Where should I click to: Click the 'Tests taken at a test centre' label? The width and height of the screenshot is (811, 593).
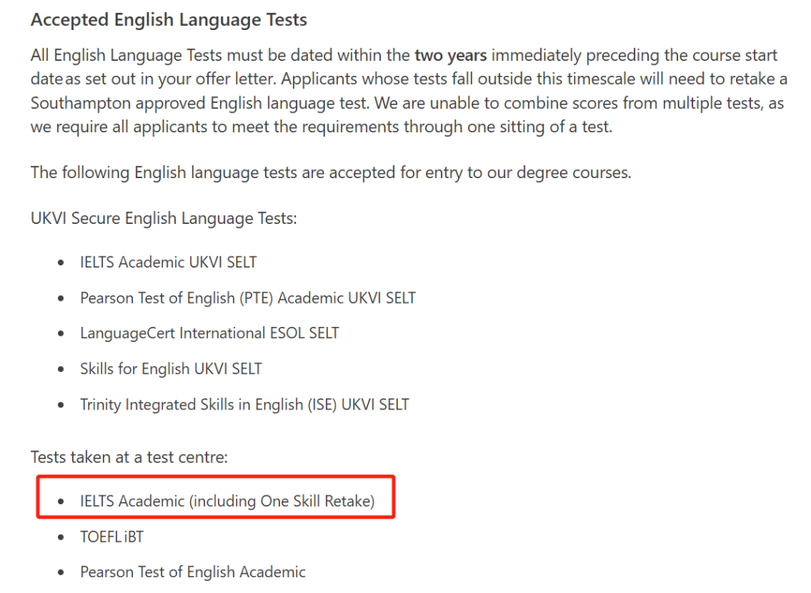(129, 458)
